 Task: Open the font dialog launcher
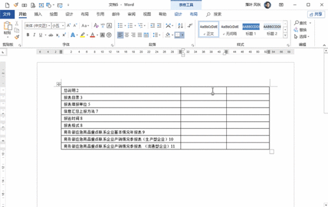tap(112, 45)
